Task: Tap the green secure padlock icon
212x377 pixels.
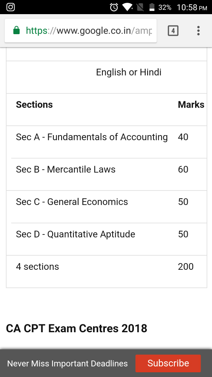Action: [x=16, y=31]
